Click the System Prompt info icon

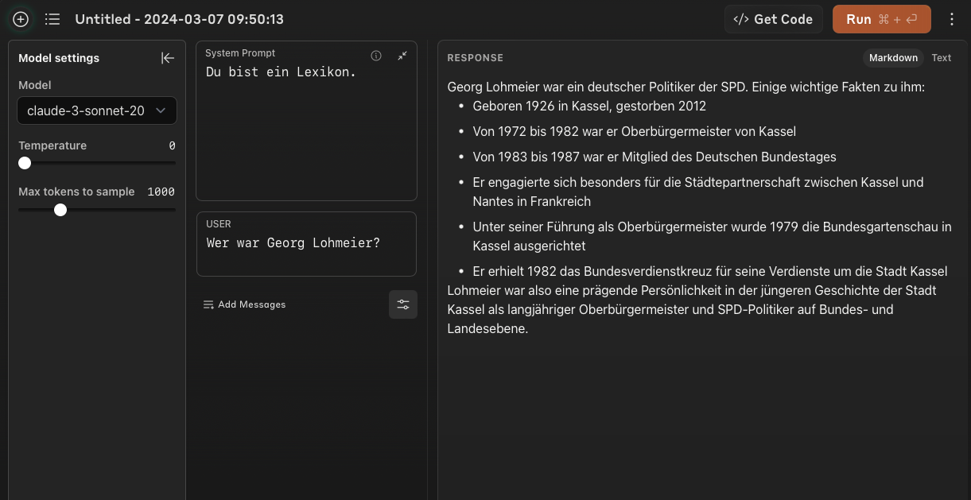coord(376,56)
